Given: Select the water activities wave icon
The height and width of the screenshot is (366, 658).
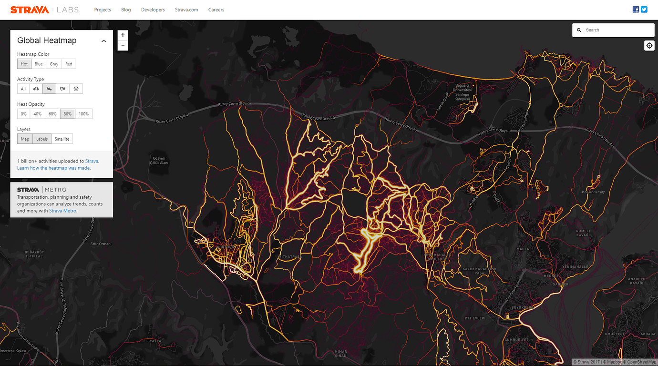Looking at the screenshot, I should pyautogui.click(x=62, y=89).
